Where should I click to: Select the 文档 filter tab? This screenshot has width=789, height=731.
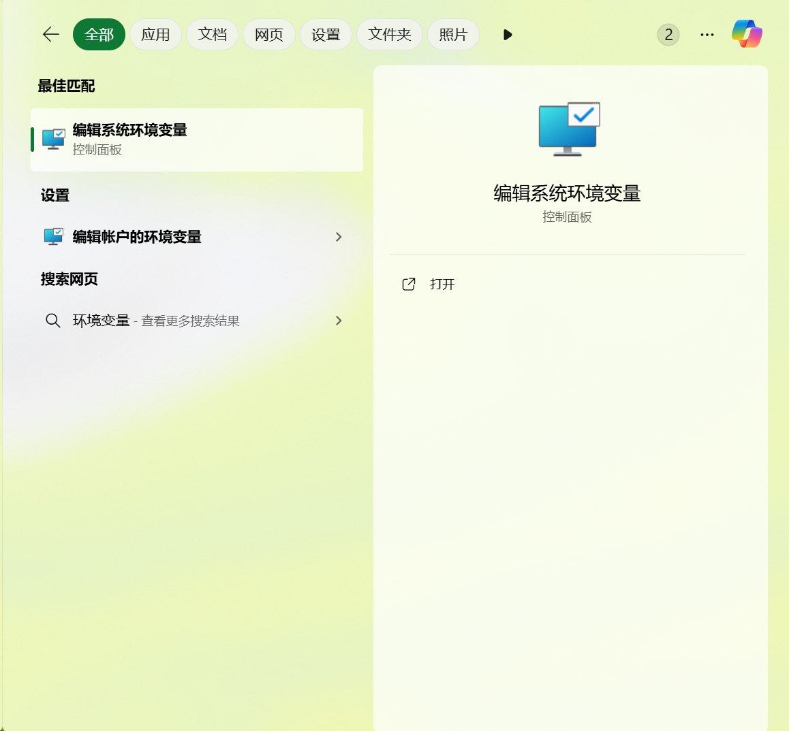(x=212, y=35)
